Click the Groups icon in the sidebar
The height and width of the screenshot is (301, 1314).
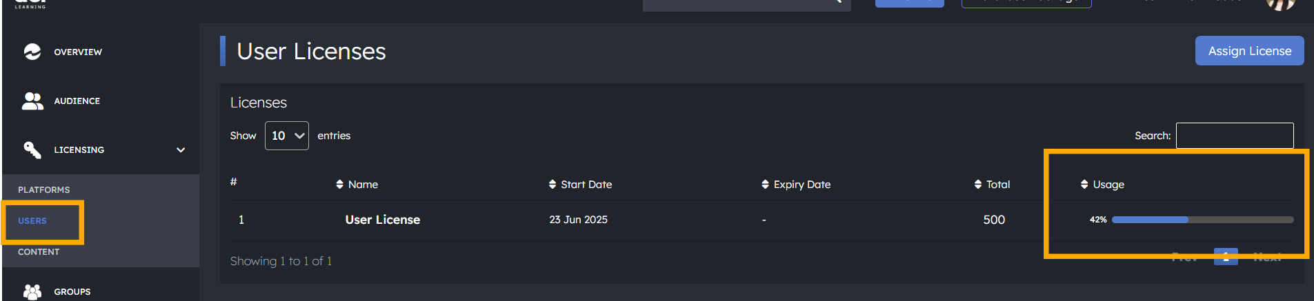coord(32,292)
